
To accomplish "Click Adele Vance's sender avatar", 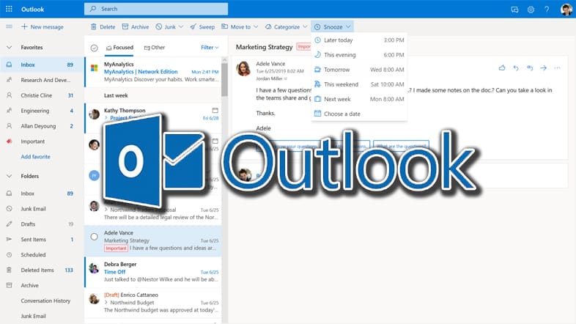I will tap(243, 69).
